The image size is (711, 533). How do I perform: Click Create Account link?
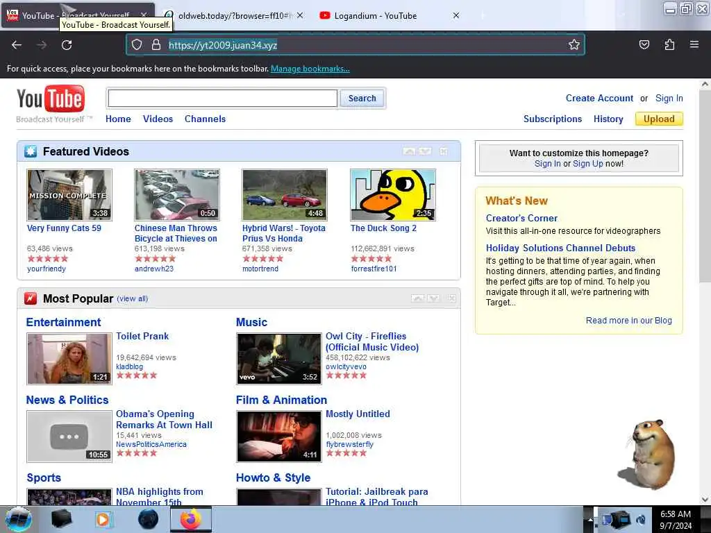click(599, 98)
